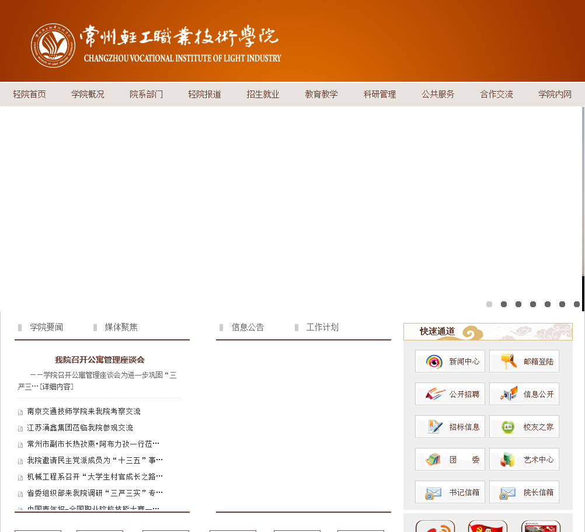The height and width of the screenshot is (532, 585).
Task: Click the 书记信箱 envelope icon
Action: [433, 493]
